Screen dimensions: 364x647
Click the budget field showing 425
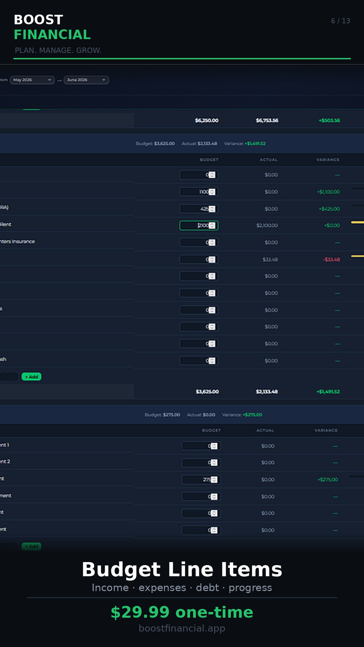(x=199, y=209)
